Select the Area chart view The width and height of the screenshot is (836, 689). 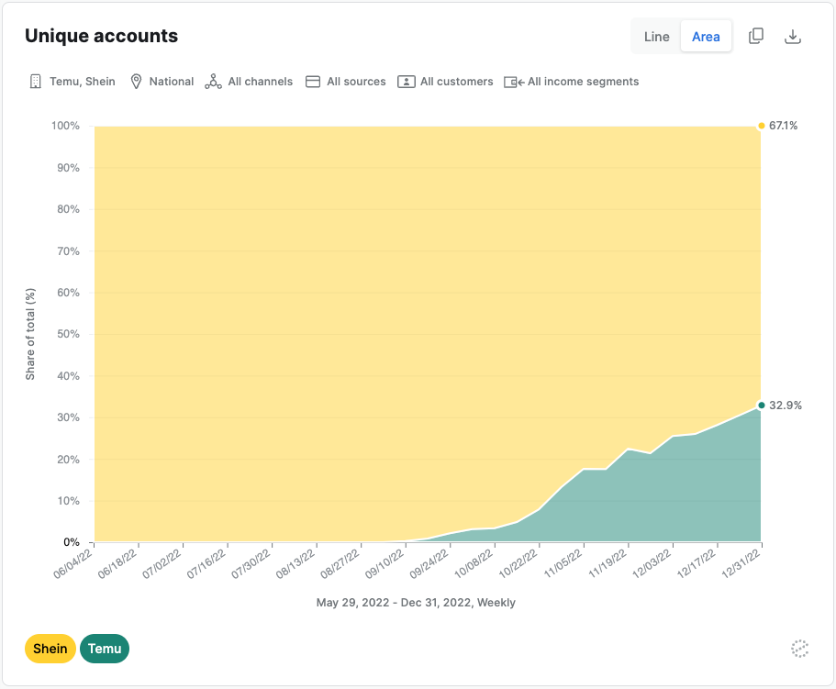coord(706,37)
